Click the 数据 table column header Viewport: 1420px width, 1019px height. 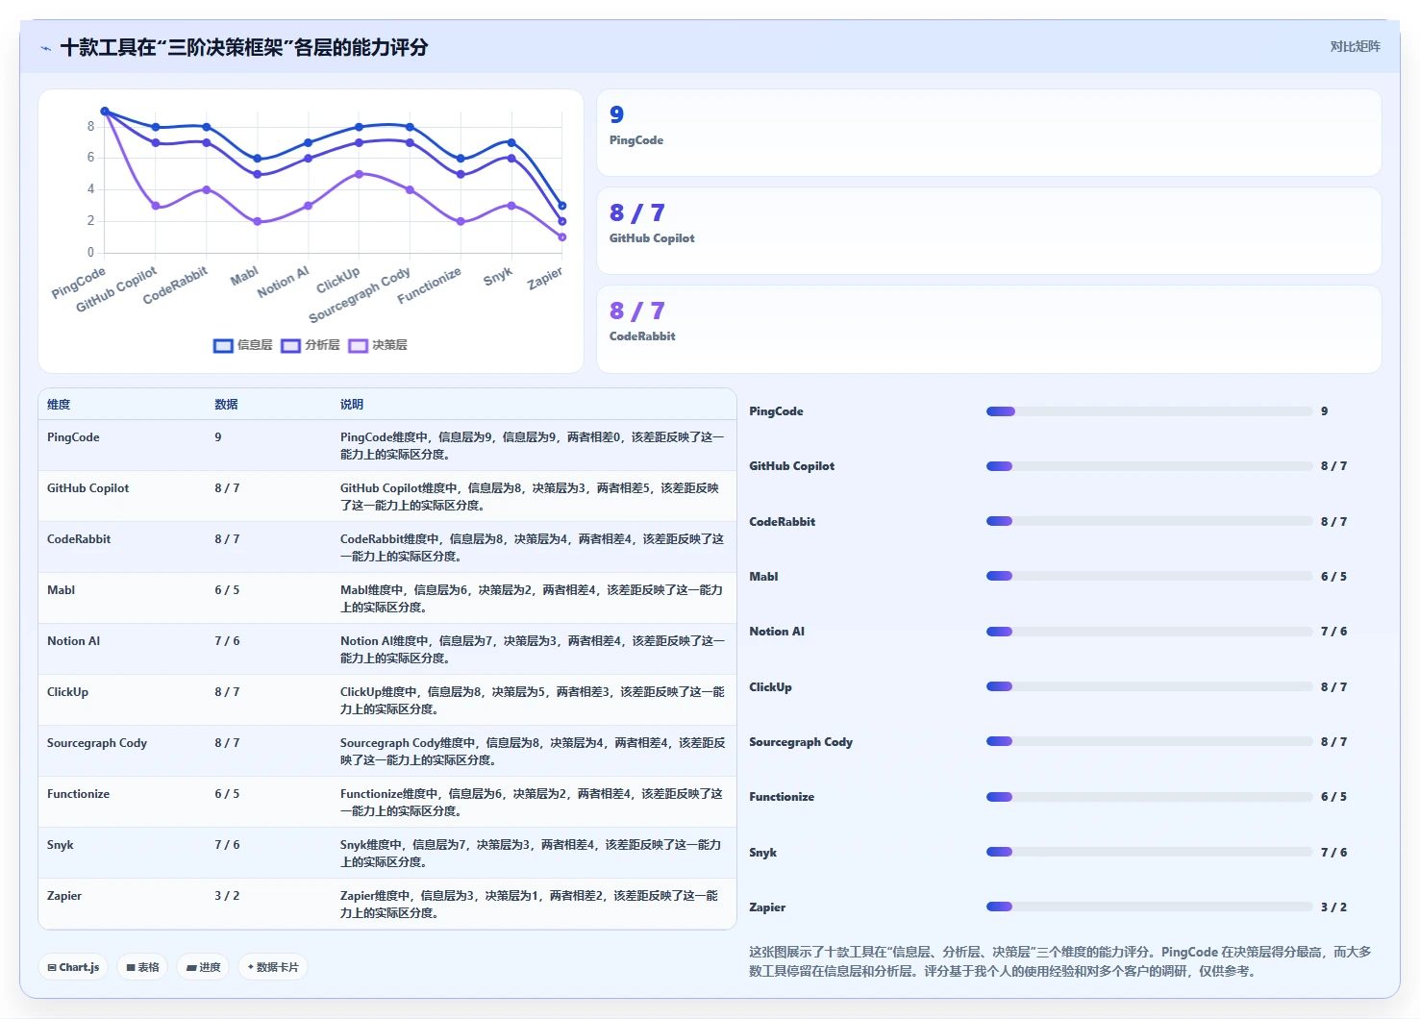click(x=226, y=405)
